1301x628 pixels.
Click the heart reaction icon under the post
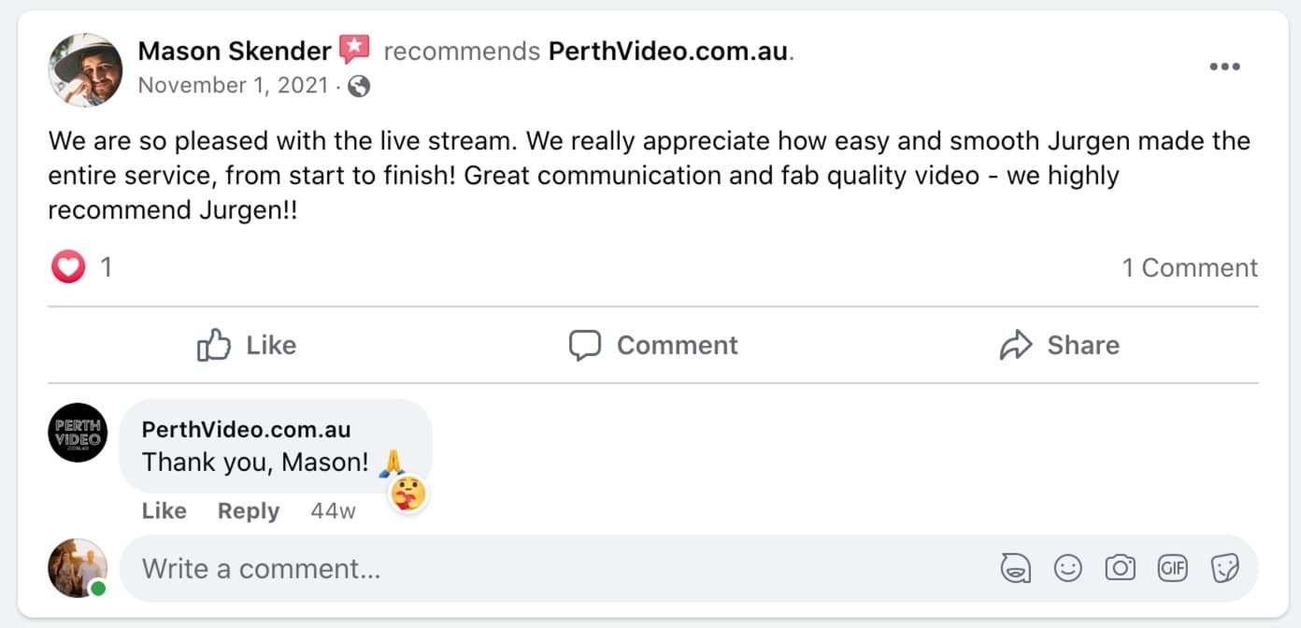pyautogui.click(x=67, y=268)
